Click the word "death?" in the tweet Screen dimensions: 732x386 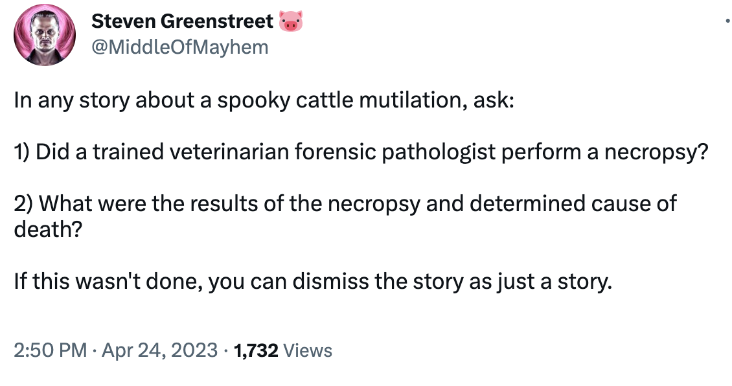(48, 229)
